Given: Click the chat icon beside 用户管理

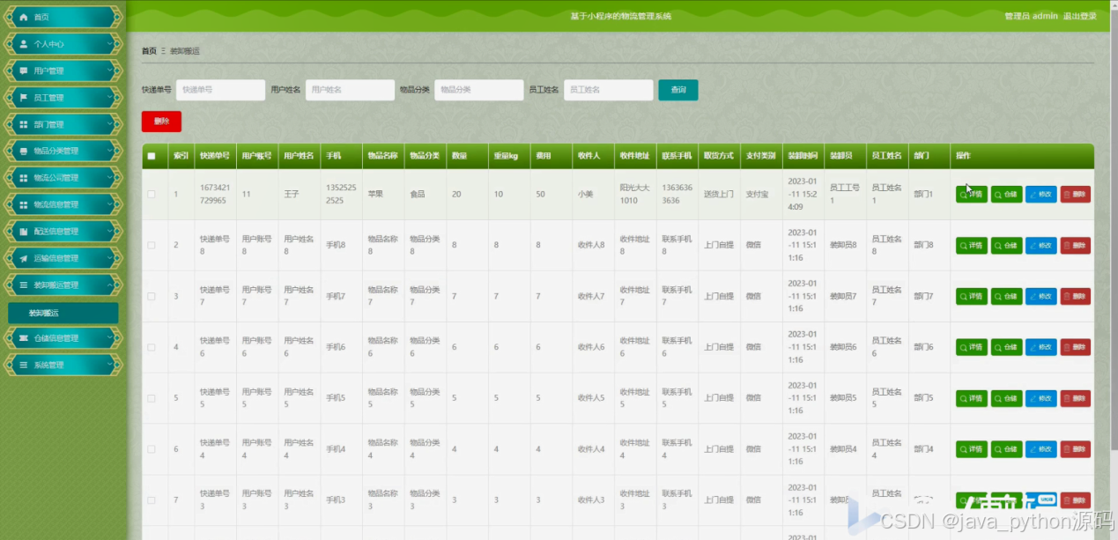Looking at the screenshot, I should coord(23,70).
